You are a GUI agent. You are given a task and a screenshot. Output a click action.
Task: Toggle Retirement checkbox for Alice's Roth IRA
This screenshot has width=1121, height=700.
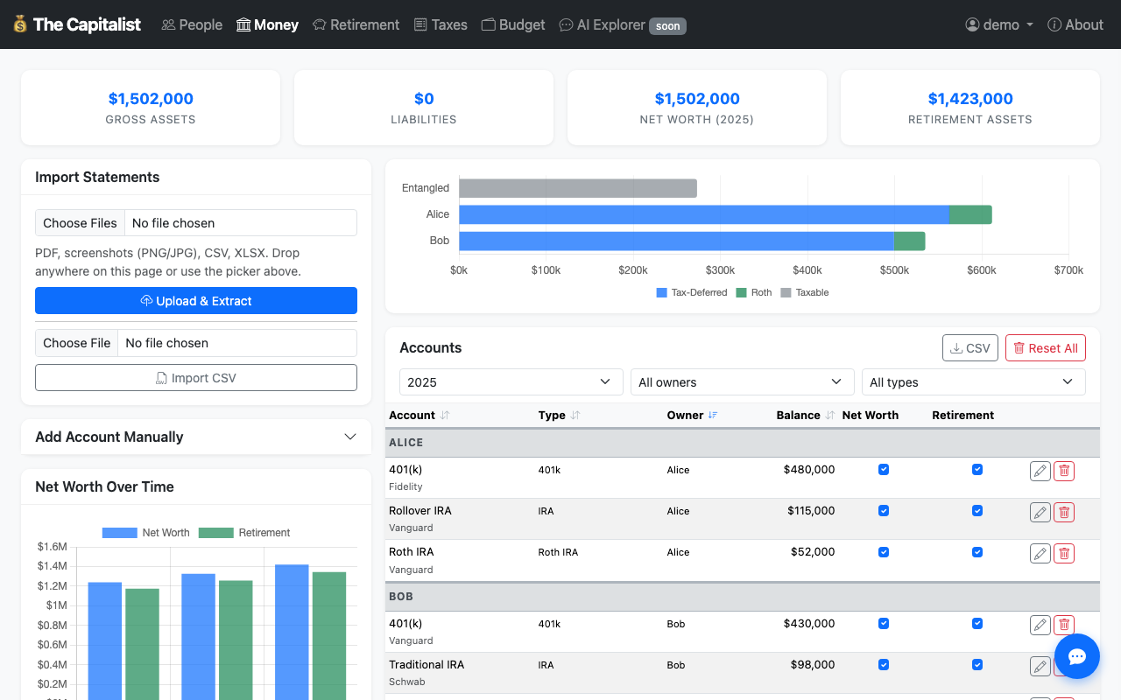977,552
